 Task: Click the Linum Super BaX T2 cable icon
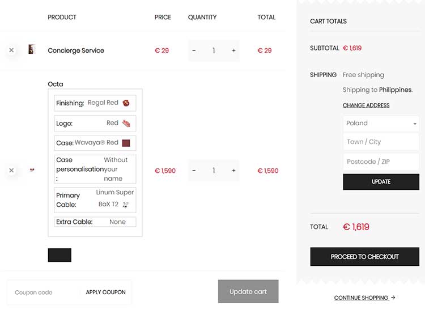pyautogui.click(x=125, y=205)
